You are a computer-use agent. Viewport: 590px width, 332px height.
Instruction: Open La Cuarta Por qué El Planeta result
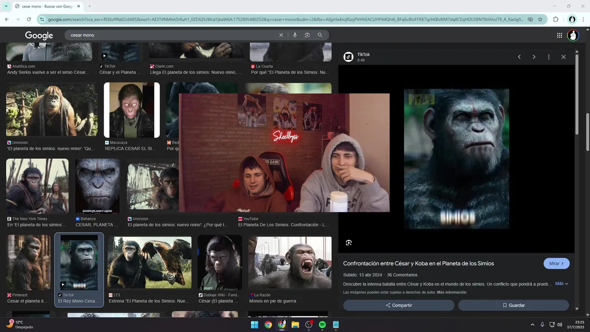point(290,72)
